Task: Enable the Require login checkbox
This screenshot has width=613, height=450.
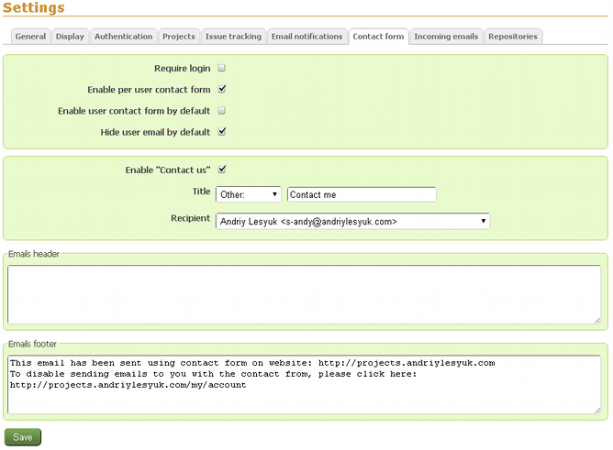Action: 222,68
